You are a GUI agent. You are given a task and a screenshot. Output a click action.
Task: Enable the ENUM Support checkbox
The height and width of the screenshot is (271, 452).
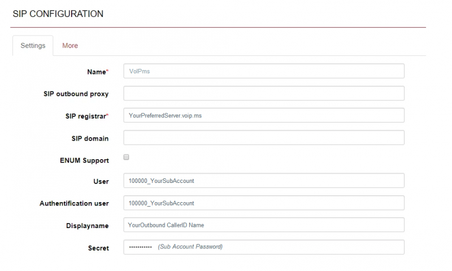[126, 157]
